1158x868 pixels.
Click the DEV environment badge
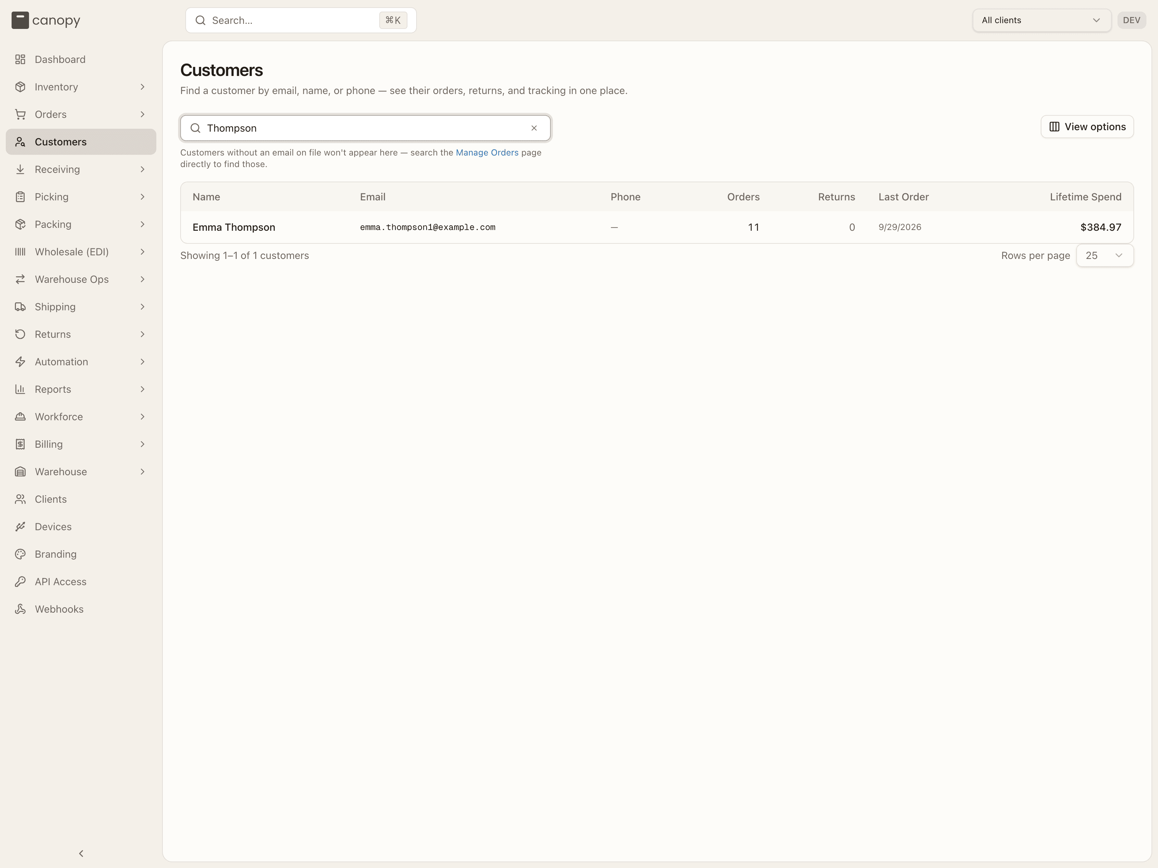pyautogui.click(x=1131, y=20)
